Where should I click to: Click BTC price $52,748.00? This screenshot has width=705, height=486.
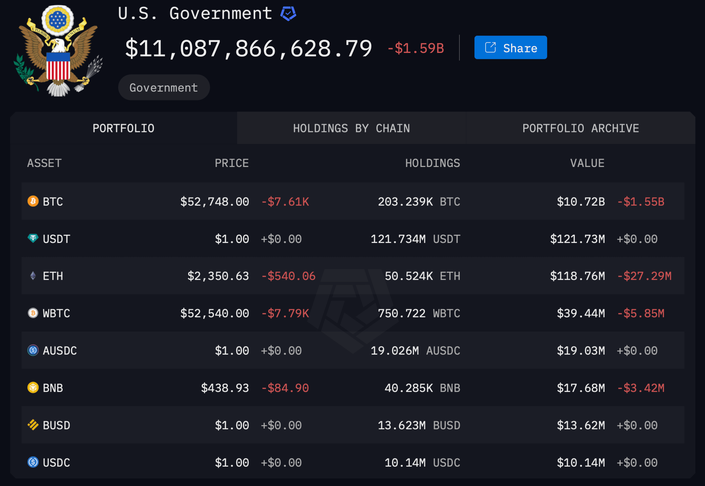pos(215,202)
